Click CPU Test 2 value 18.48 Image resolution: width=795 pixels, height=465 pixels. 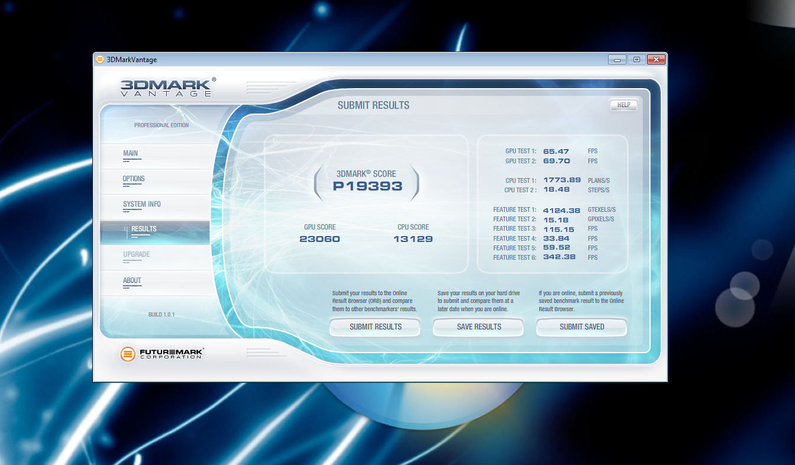click(x=556, y=190)
